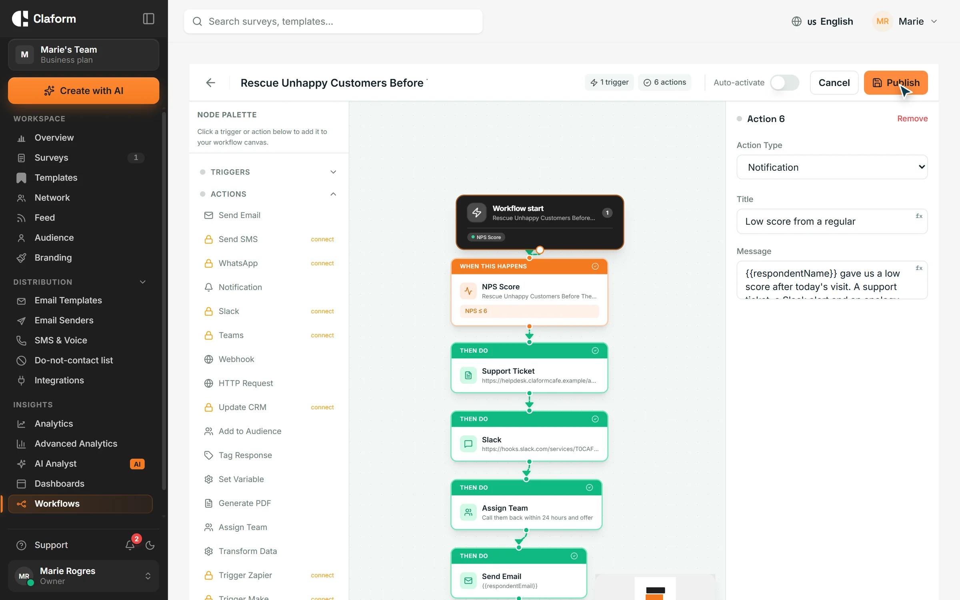Click the 1 trigger badge
Image resolution: width=960 pixels, height=600 pixels.
coord(609,82)
